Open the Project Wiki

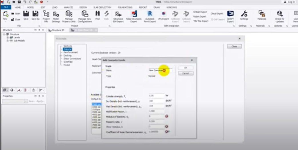46,16
